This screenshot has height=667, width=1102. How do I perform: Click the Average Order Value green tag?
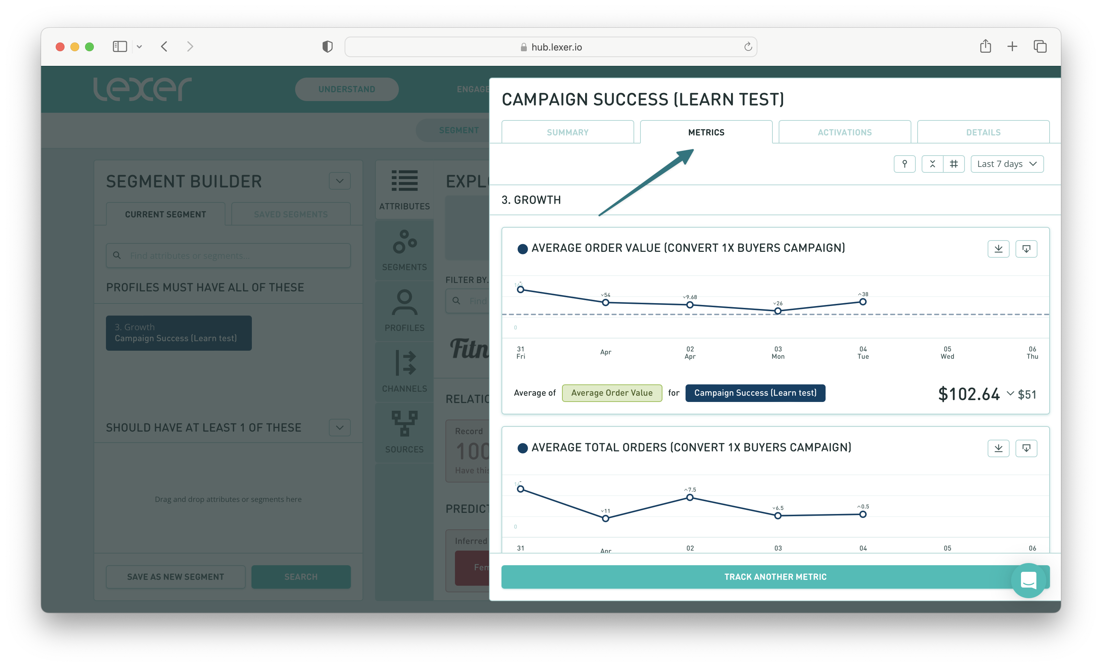(612, 393)
